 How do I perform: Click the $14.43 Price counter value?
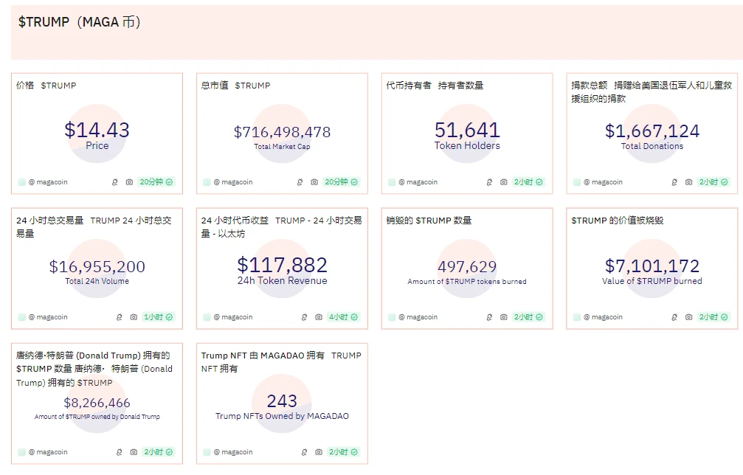pyautogui.click(x=97, y=131)
